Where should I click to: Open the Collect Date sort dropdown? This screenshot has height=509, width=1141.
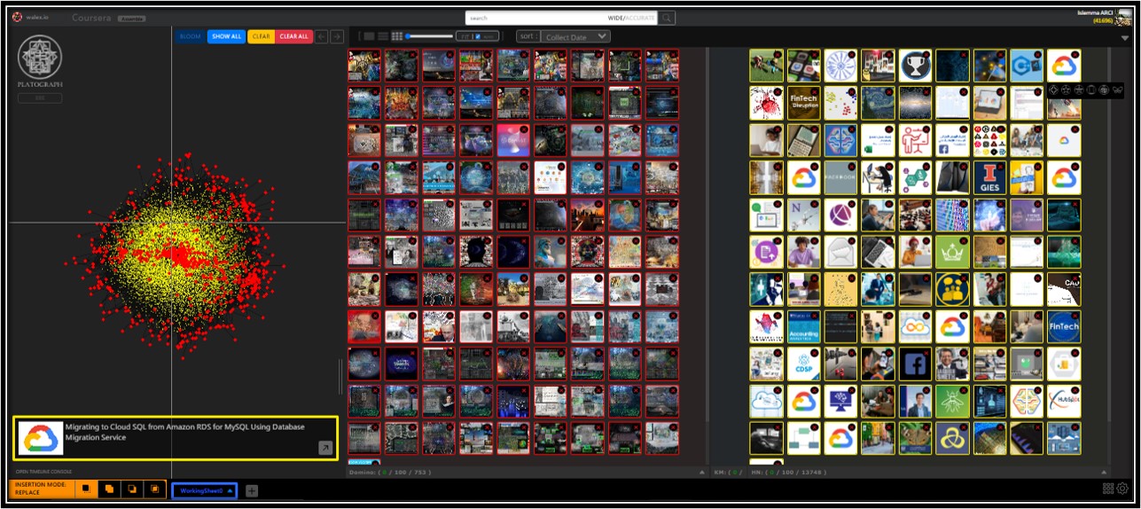(x=576, y=36)
